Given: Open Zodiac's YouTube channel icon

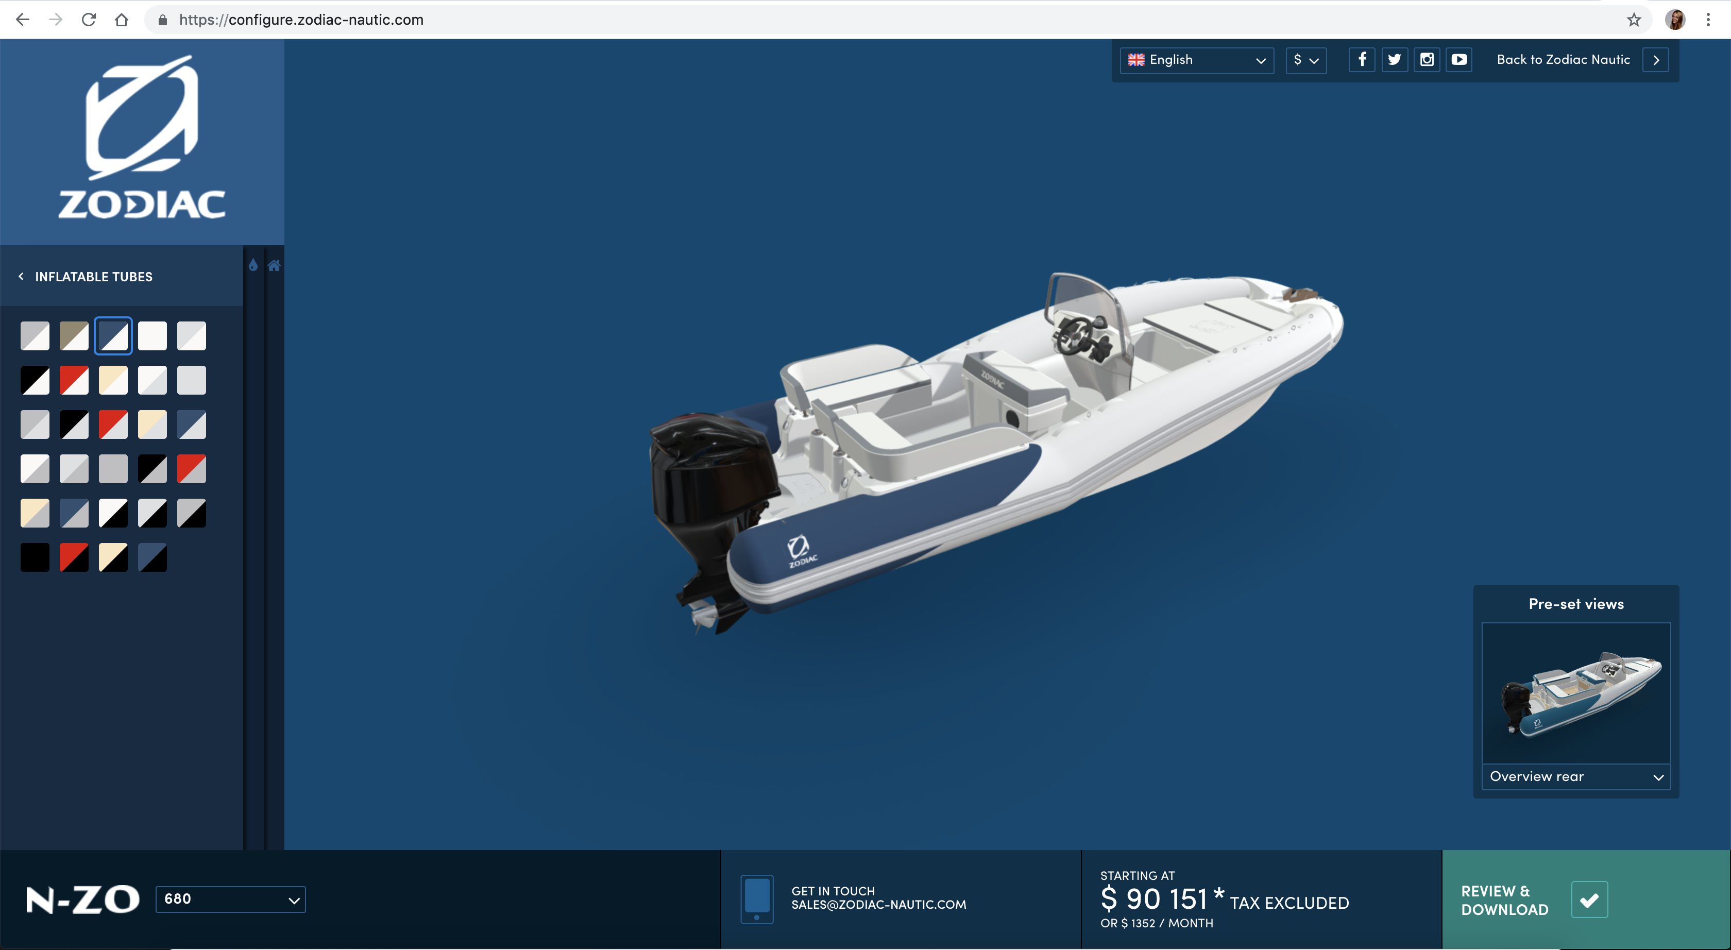Looking at the screenshot, I should (x=1459, y=60).
